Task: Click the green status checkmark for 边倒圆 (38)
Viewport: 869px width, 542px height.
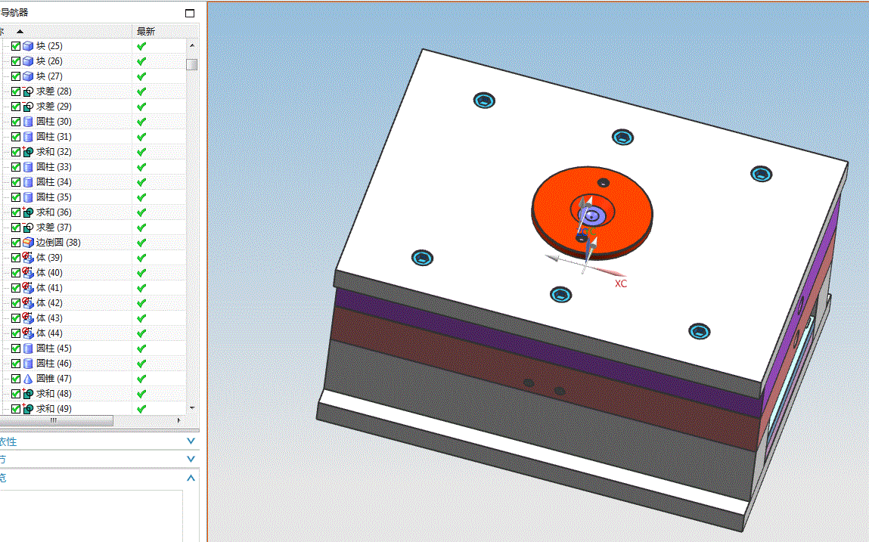Action: (141, 242)
